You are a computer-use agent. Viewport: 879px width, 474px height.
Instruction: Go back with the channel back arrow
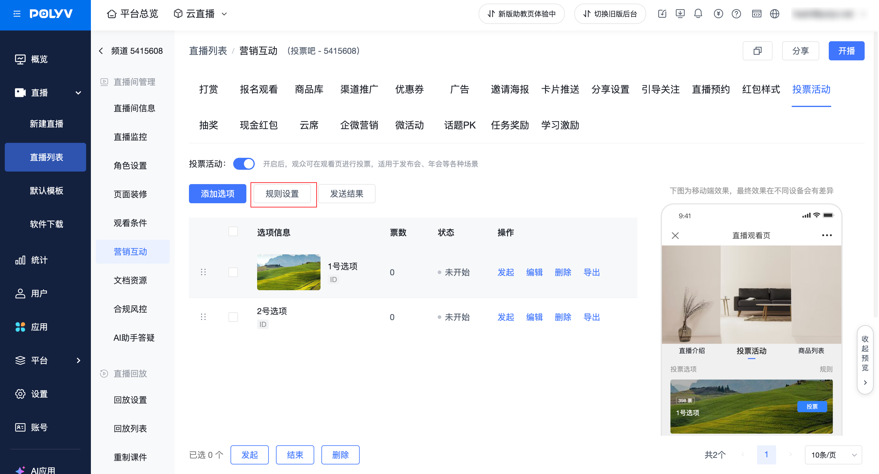point(101,51)
